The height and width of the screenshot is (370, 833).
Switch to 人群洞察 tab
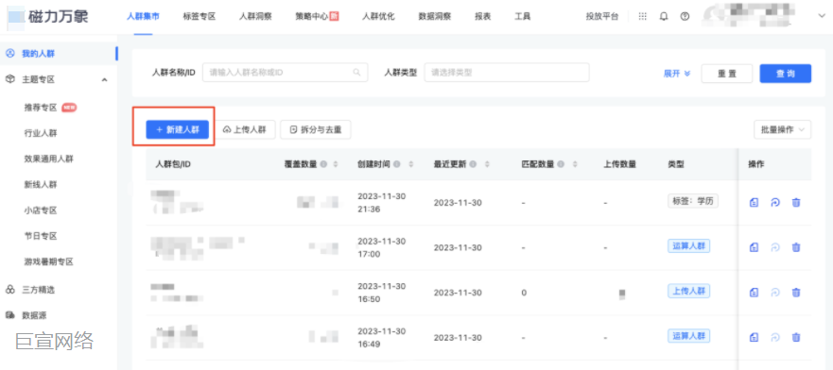[x=255, y=16]
